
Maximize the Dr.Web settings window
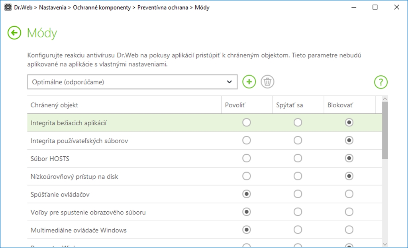point(375,7)
